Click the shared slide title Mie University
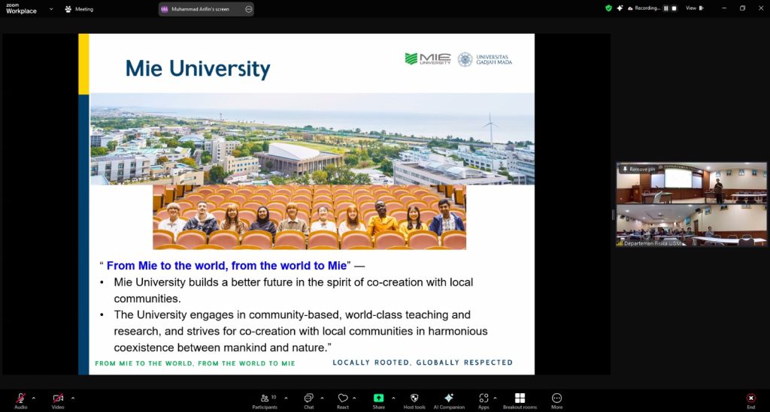770x412 pixels. tap(198, 68)
